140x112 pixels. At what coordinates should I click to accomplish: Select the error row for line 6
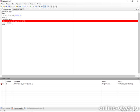70,84
